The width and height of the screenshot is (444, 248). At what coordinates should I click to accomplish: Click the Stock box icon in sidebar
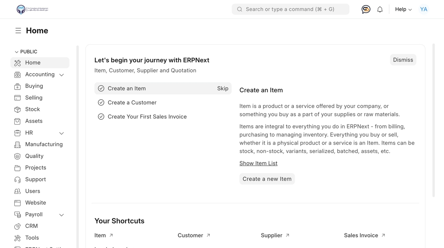(17, 109)
